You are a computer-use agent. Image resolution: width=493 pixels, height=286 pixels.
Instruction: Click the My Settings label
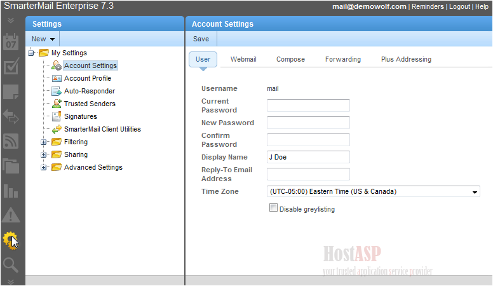point(69,53)
